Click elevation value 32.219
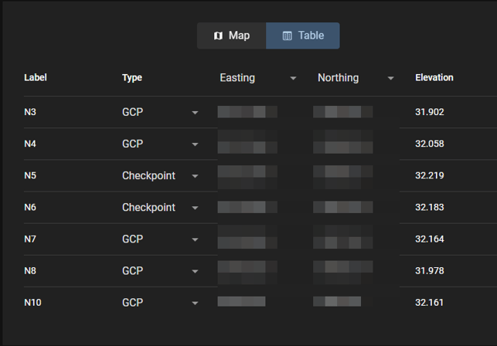 [x=430, y=175]
